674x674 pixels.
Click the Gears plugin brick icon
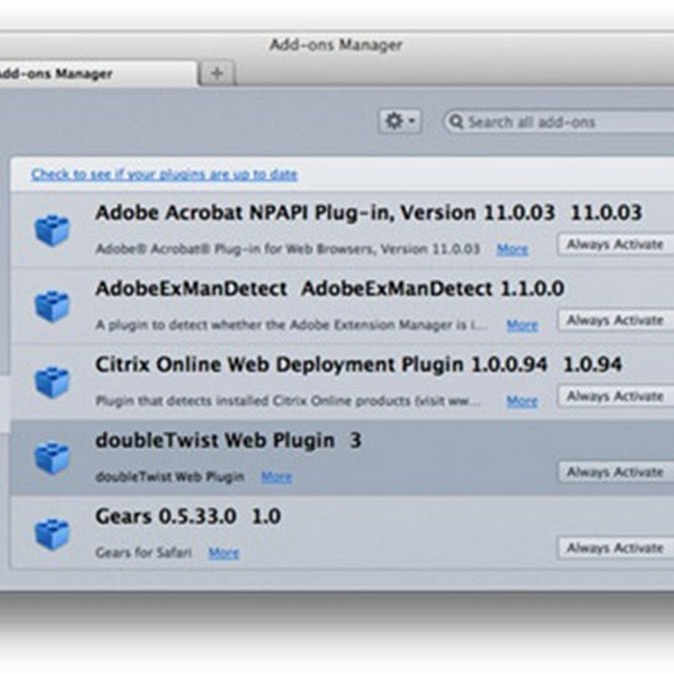click(52, 534)
